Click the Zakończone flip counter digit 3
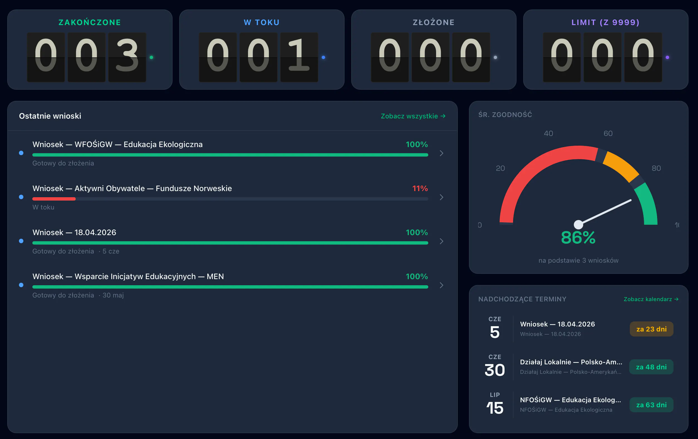The height and width of the screenshot is (439, 698). tap(127, 57)
